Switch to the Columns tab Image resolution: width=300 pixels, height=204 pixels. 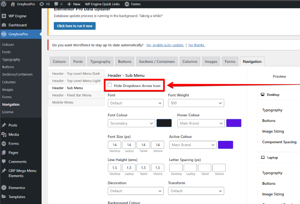pyautogui.click(x=190, y=61)
